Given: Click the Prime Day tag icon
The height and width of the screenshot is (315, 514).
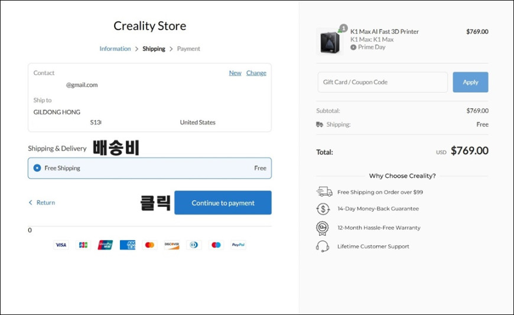Looking at the screenshot, I should click(x=353, y=47).
